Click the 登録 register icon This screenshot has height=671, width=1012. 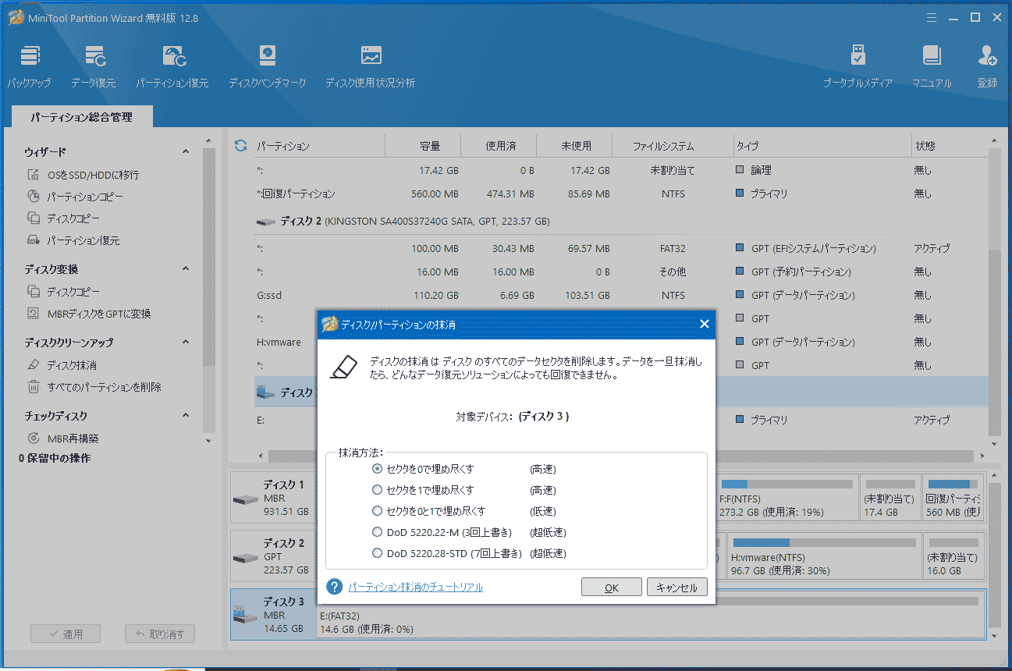coord(987,66)
